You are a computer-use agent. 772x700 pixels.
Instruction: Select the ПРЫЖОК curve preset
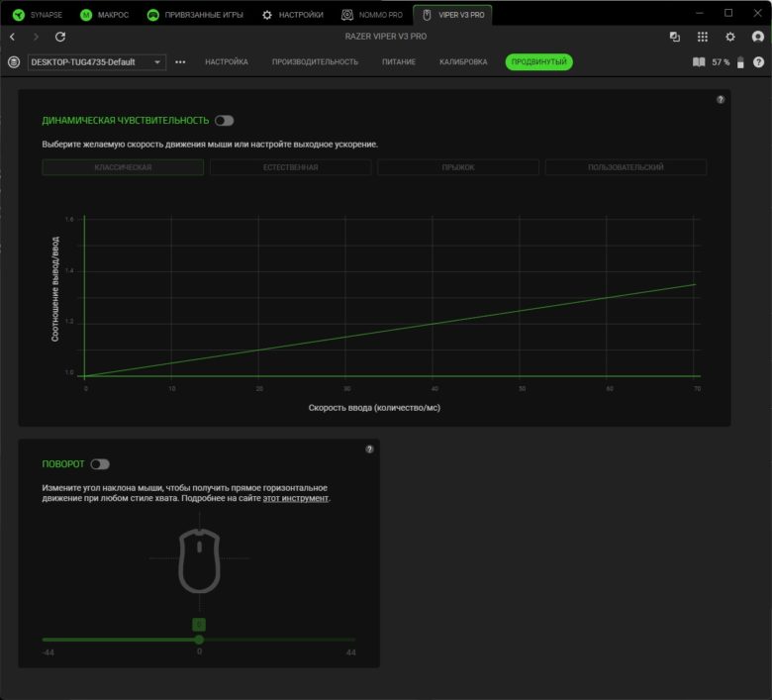pyautogui.click(x=458, y=167)
